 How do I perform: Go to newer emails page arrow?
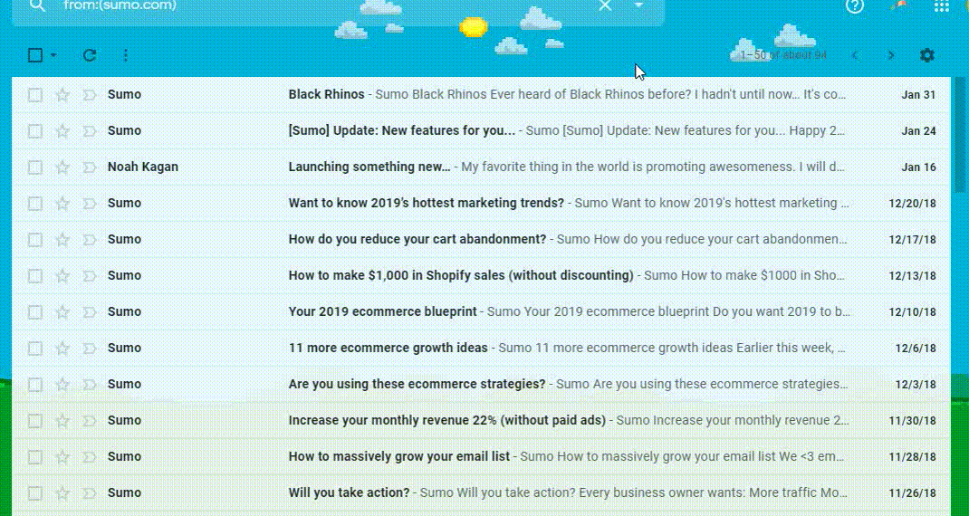855,55
